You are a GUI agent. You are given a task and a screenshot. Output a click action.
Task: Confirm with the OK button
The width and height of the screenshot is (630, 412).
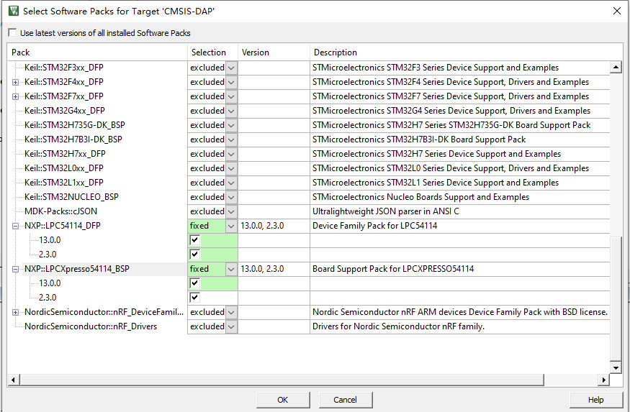tap(283, 400)
